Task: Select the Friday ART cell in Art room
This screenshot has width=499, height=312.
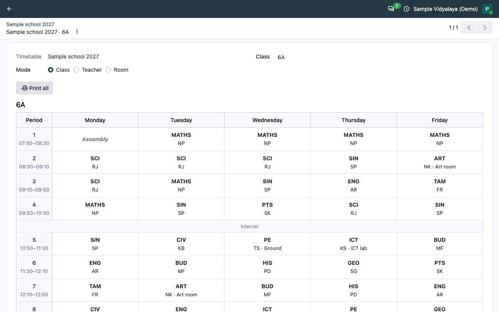Action: coord(440,162)
